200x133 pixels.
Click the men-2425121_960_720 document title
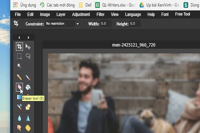tap(134, 45)
